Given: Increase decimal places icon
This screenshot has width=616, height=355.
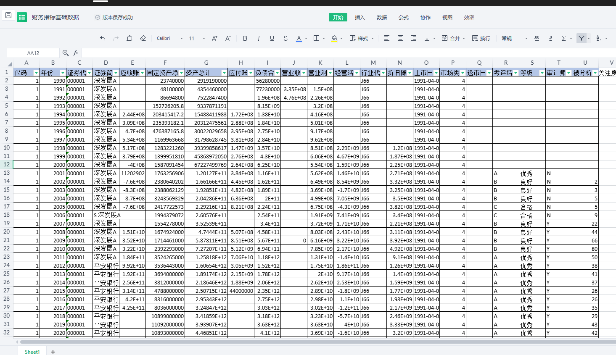Looking at the screenshot, I should (537, 38).
